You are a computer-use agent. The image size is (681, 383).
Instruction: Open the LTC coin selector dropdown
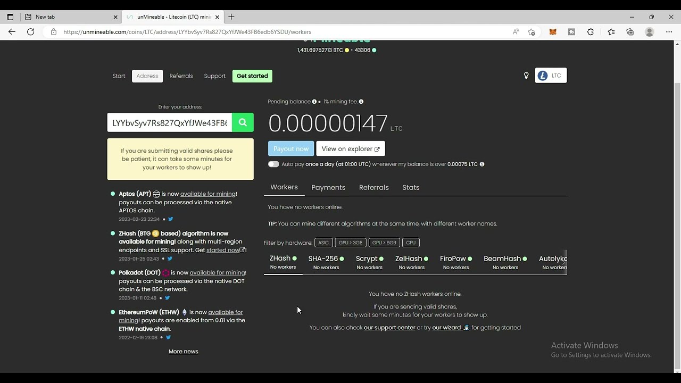pos(551,76)
